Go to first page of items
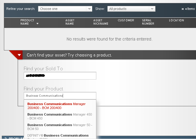Viewport: 196px width, 139px height. click(x=182, y=9)
